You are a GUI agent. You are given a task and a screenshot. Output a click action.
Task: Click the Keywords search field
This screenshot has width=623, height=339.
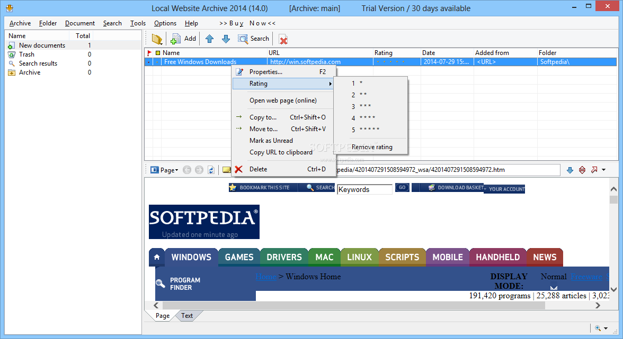point(364,189)
